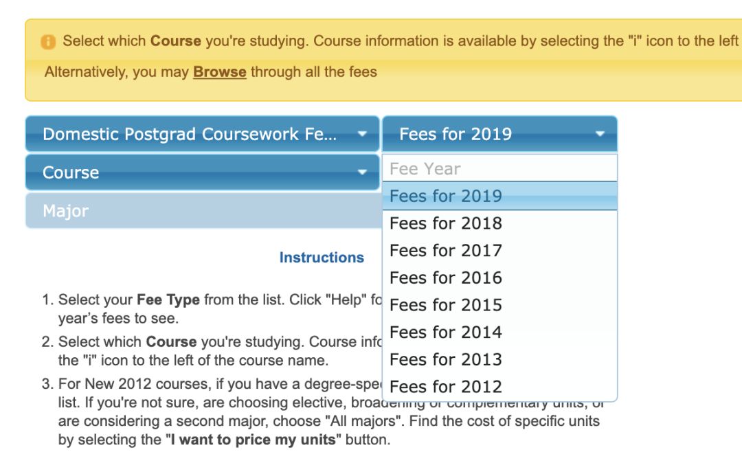Image resolution: width=742 pixels, height=452 pixels.
Task: Expand the Course dropdown
Action: pyautogui.click(x=203, y=172)
